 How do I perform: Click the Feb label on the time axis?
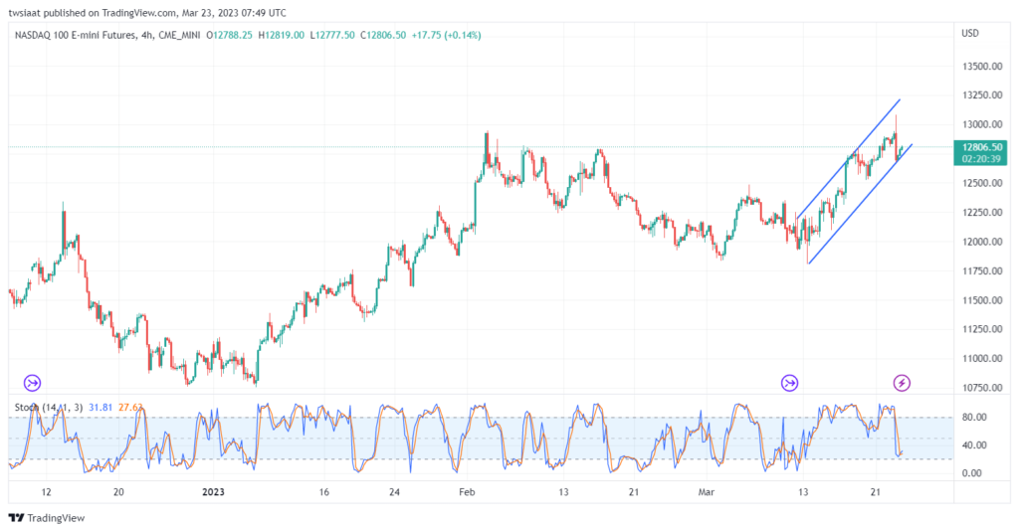pos(467,491)
